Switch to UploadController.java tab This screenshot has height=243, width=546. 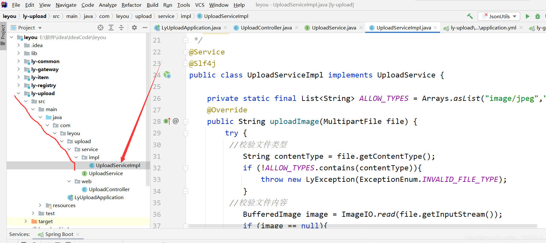[266, 28]
